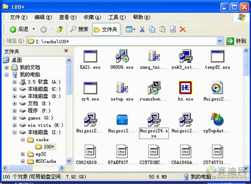This screenshot has width=251, height=184.
Task: Select the KAS1.exe file icon
Action: click(90, 56)
